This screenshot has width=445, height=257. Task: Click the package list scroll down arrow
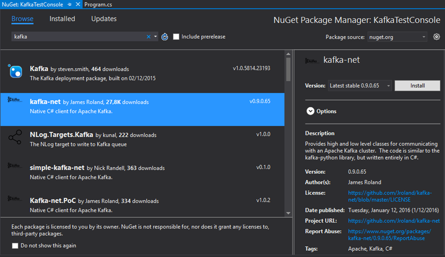coord(289,213)
